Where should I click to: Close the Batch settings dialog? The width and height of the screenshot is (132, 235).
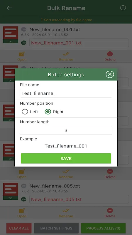110,75
